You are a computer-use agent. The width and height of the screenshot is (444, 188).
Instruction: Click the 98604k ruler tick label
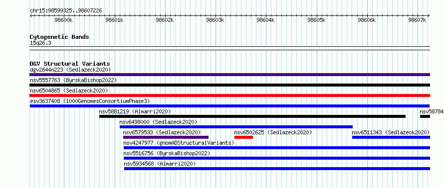pyautogui.click(x=266, y=20)
